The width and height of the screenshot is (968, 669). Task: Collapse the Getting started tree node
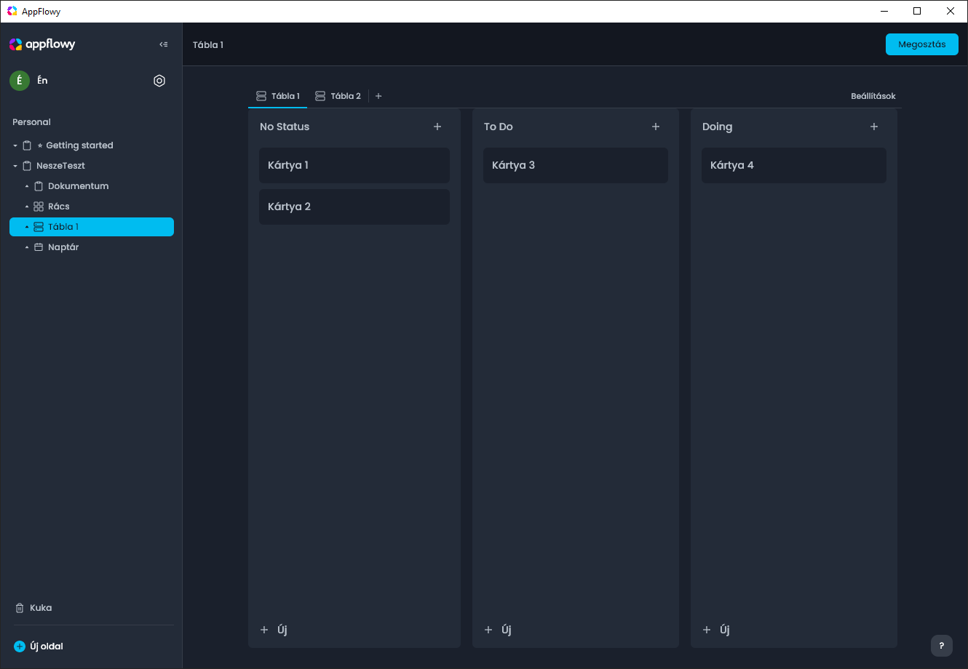click(15, 145)
